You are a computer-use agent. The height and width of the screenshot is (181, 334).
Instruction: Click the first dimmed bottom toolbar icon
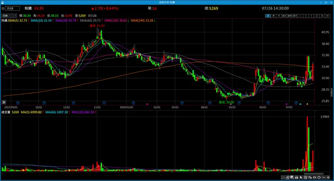click(283, 177)
